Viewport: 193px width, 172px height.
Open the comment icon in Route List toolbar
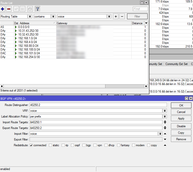(30, 9)
